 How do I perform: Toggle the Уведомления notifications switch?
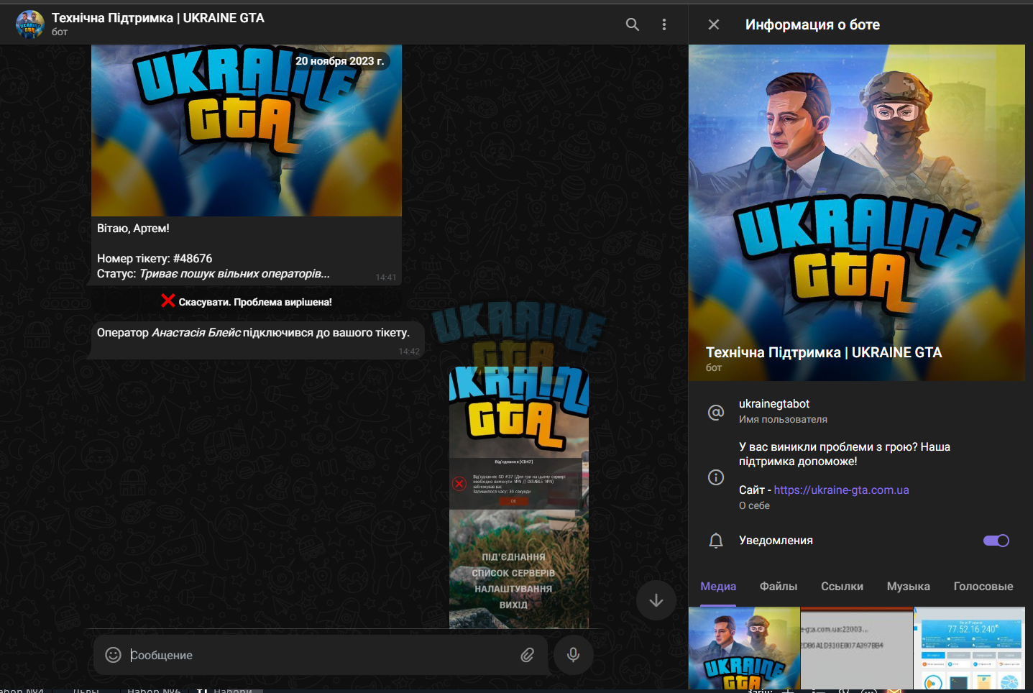996,541
